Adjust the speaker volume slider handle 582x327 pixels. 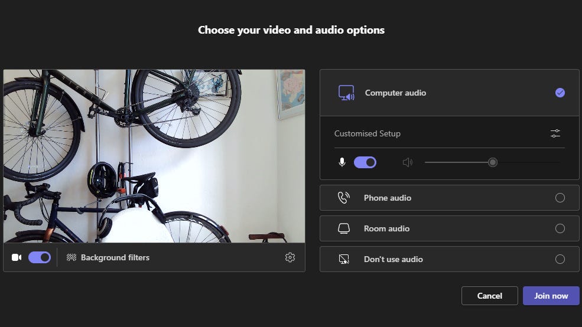tap(493, 162)
